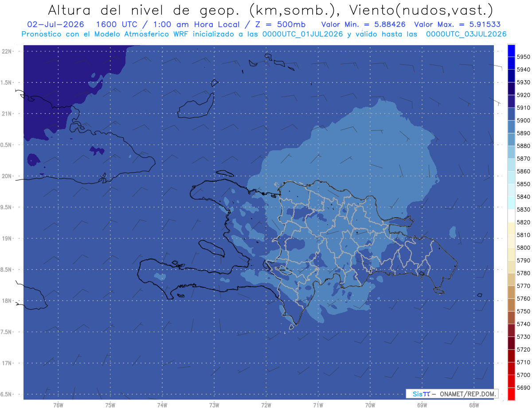Click the 5920 color bar label
532x411 pixels.
click(x=524, y=95)
